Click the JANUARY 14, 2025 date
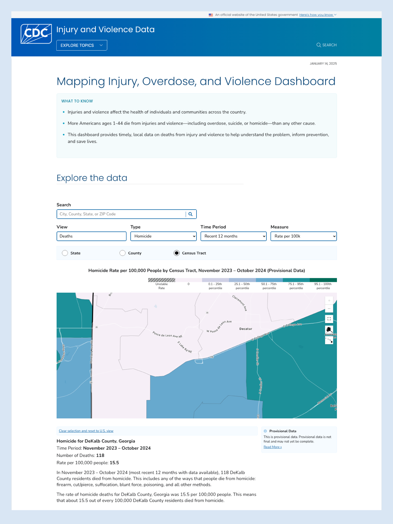 tap(323, 64)
